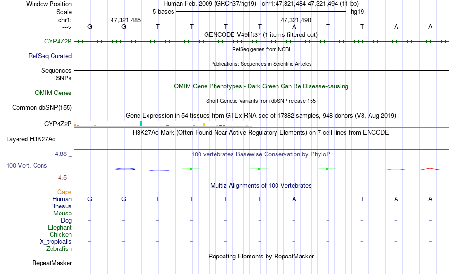The height and width of the screenshot is (274, 449).
Task: Open Multiz Alignments of 100 Vertebrates title
Action: tap(261, 186)
